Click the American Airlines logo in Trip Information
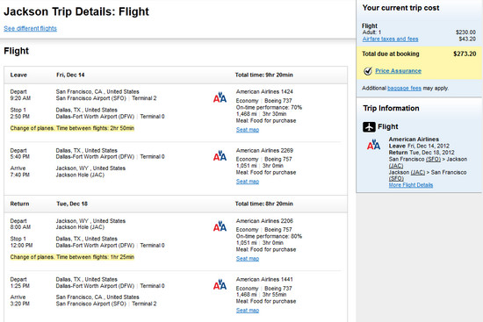Image resolution: width=483 pixels, height=322 pixels. [373, 145]
